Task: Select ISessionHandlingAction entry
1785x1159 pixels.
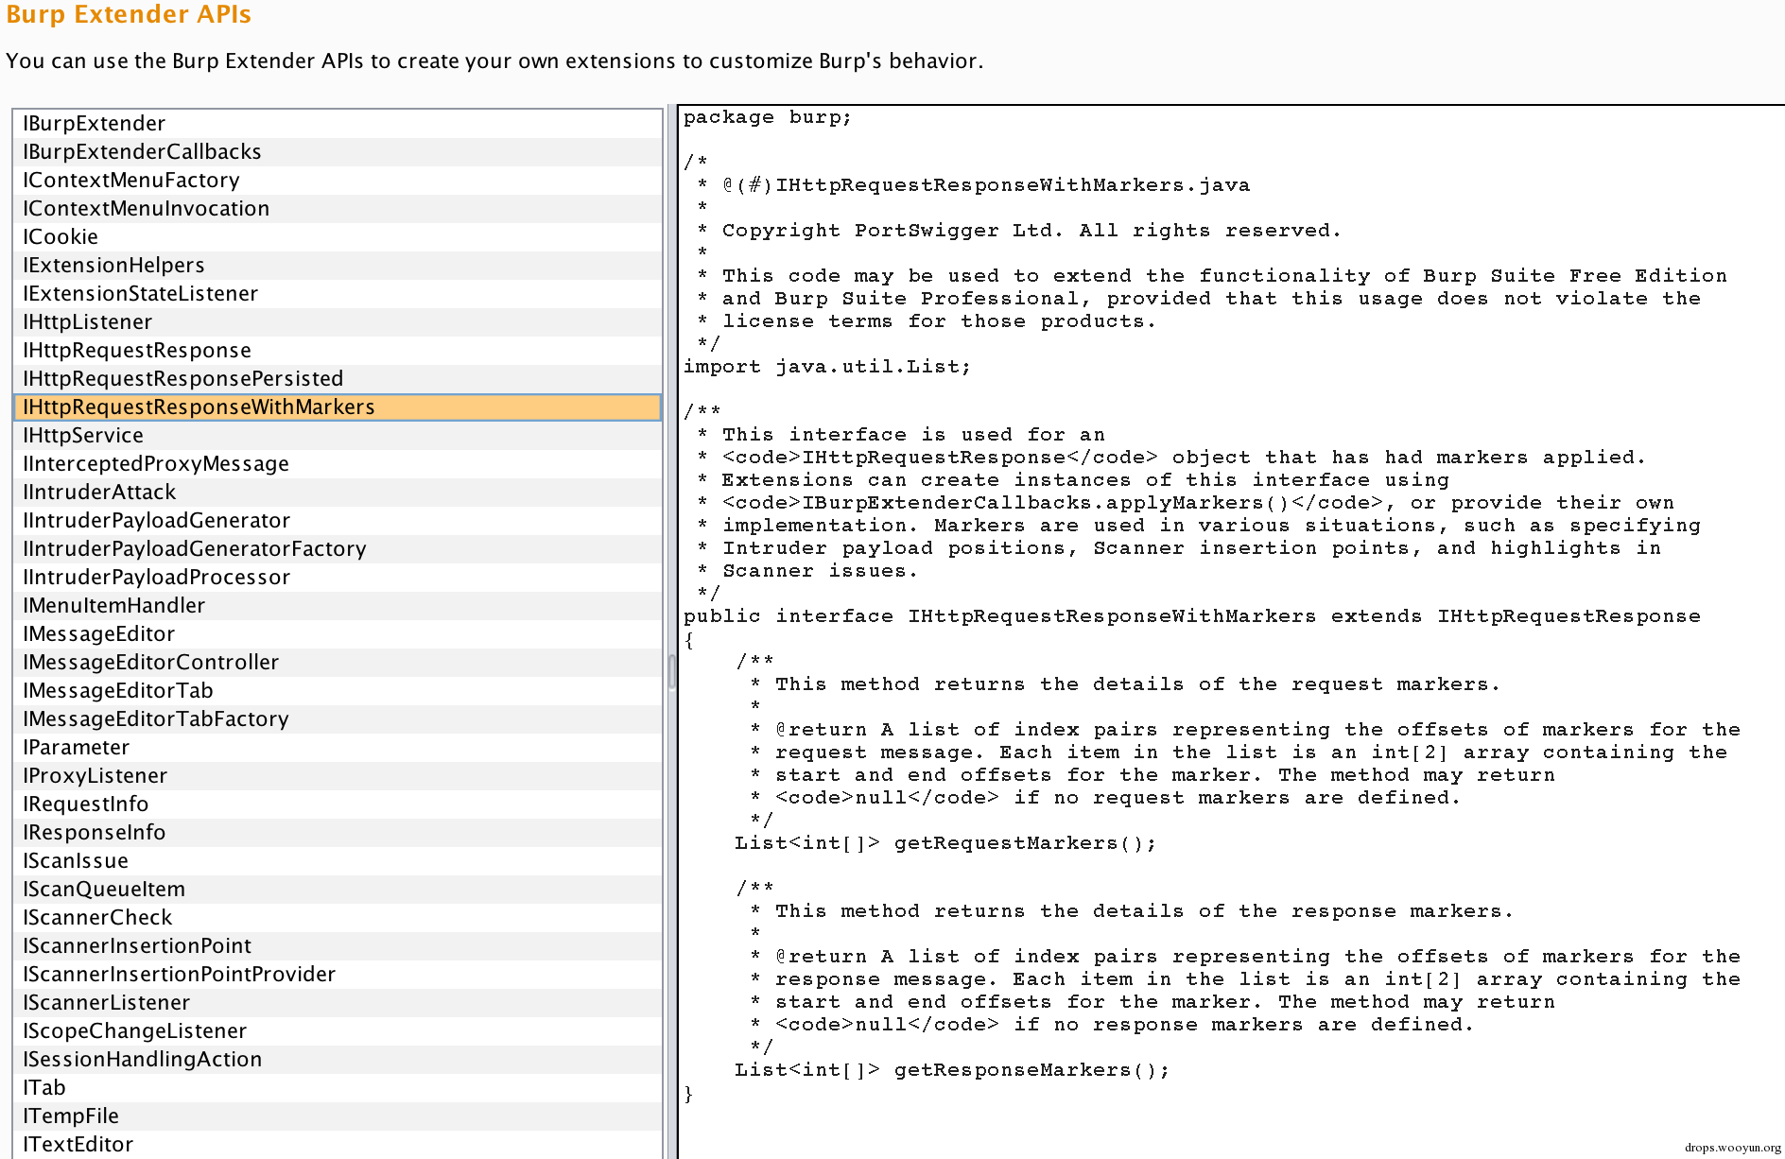Action: [x=338, y=1060]
